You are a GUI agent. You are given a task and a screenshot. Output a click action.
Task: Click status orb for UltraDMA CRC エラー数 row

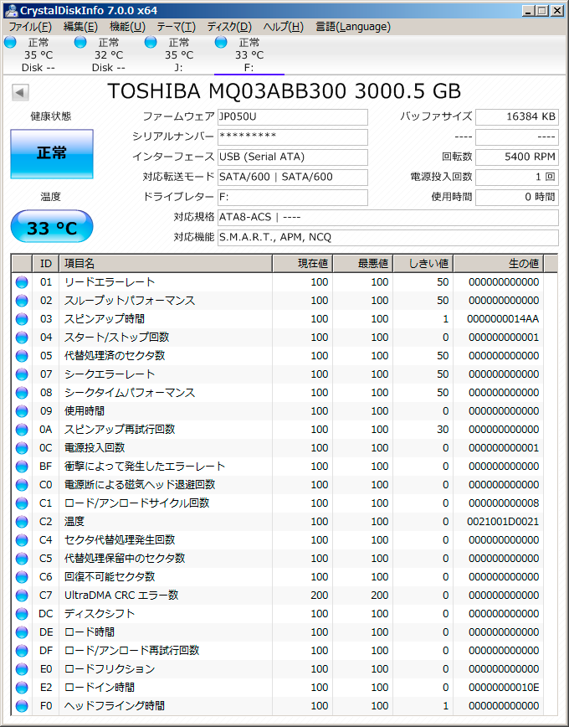click(x=22, y=596)
